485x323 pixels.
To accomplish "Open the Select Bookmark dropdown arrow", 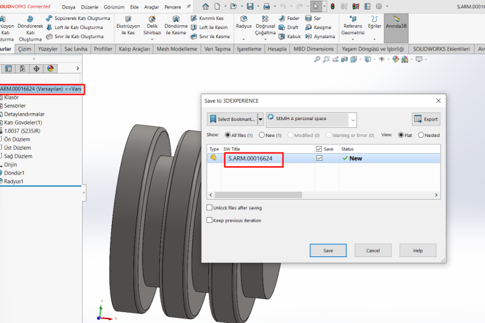I will (x=261, y=120).
